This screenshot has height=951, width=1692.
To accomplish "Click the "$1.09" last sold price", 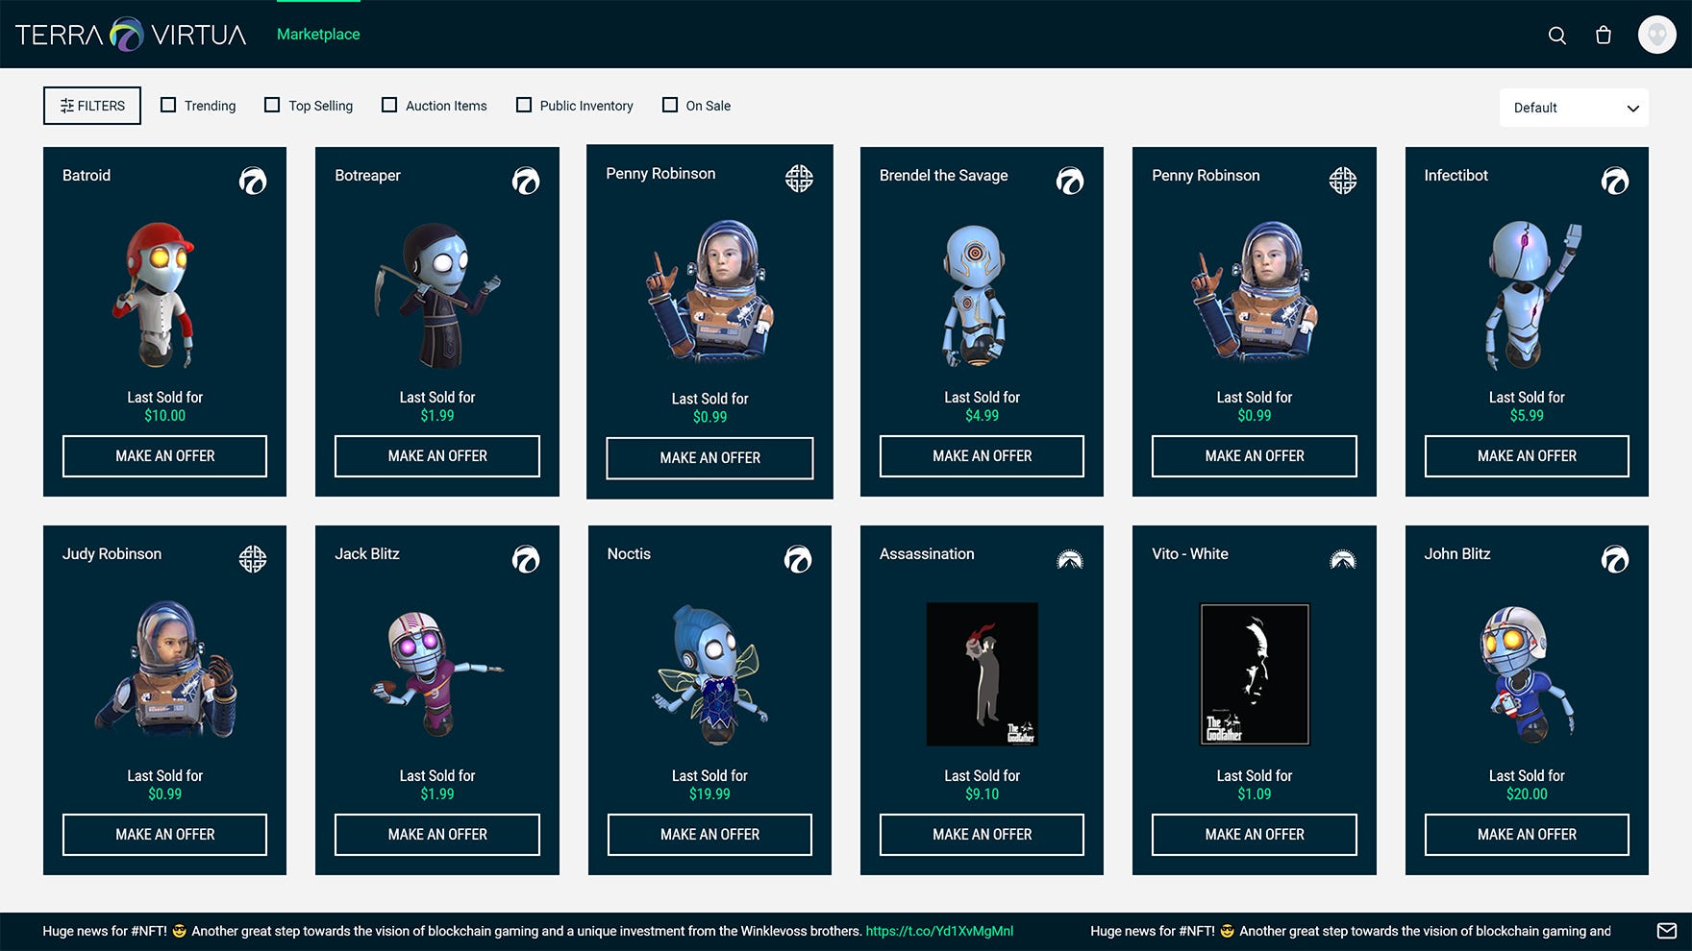I will 1255,794.
